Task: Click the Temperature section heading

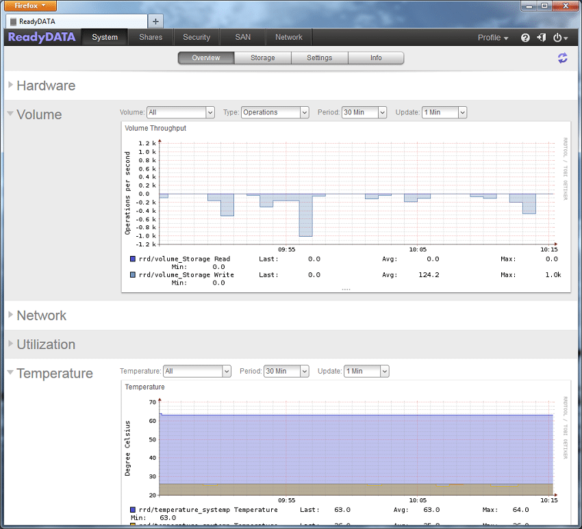Action: tap(55, 373)
